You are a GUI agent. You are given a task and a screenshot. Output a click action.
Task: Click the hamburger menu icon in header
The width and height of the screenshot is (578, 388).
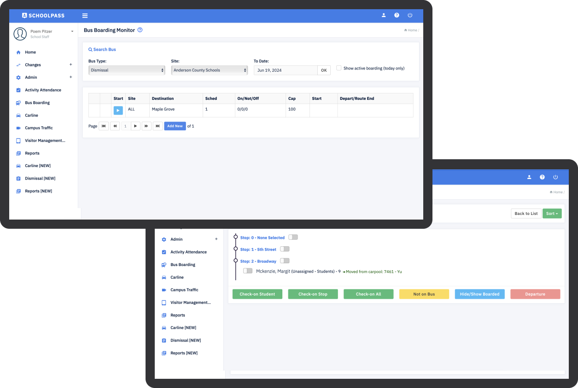pyautogui.click(x=85, y=16)
